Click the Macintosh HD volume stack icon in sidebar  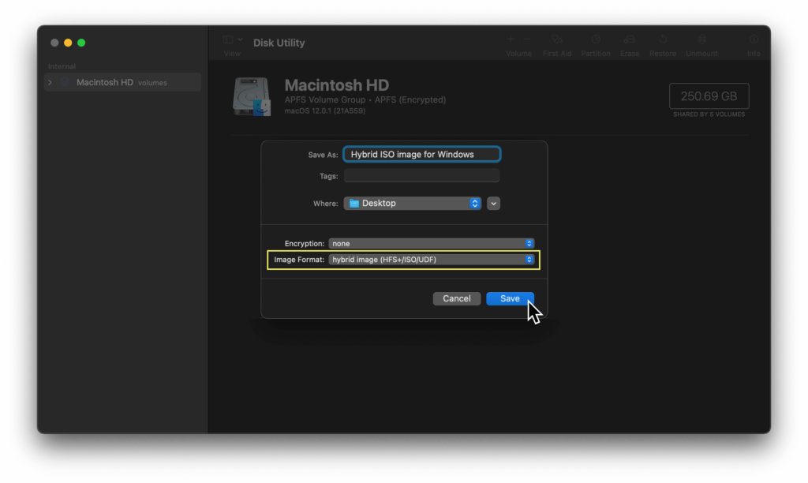point(65,82)
